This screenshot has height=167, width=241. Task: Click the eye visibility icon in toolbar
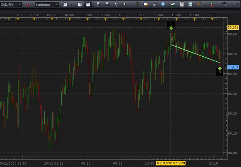point(154,5)
